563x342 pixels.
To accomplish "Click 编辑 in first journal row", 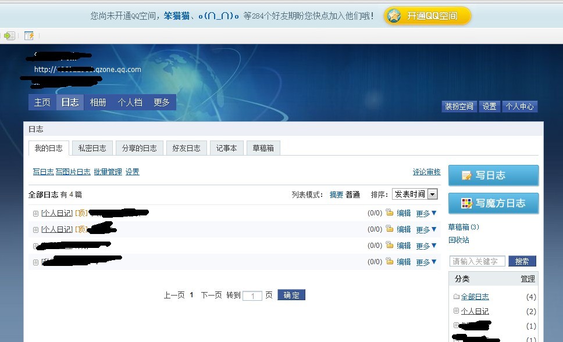I will pyautogui.click(x=404, y=213).
